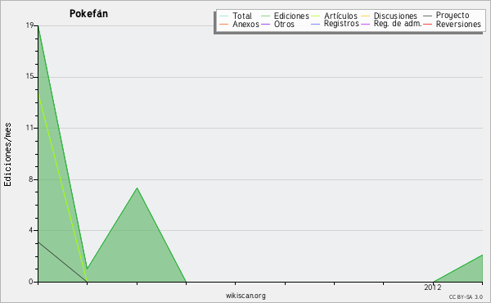Click the 2012 x-axis label
Viewport: 491px width, 303px height.
pos(433,287)
